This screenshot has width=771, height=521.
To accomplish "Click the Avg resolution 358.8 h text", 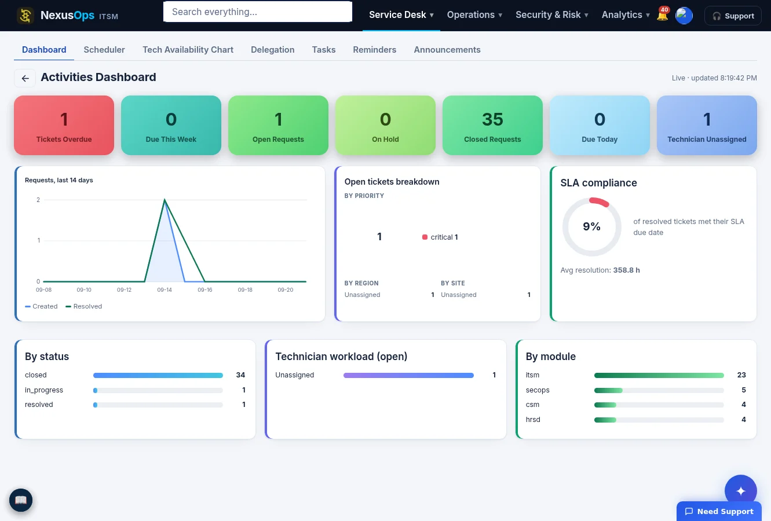I will click(600, 270).
